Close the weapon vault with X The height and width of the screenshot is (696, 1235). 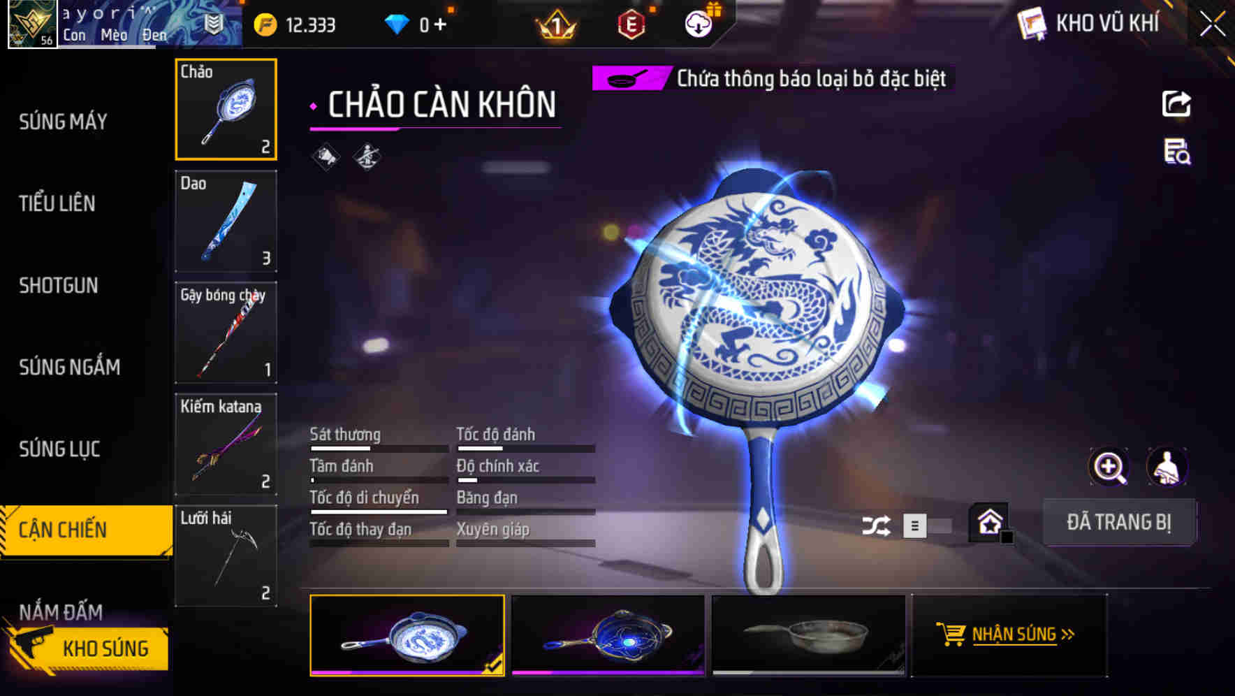[x=1213, y=24]
